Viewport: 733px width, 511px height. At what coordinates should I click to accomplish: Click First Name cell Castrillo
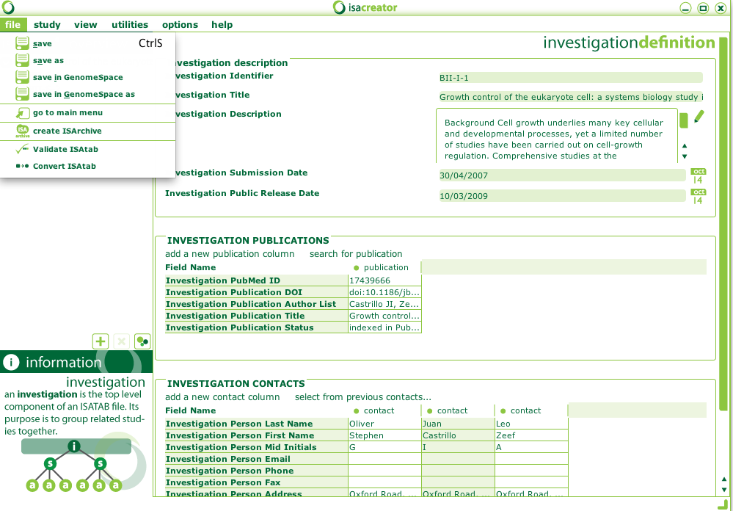(x=458, y=435)
